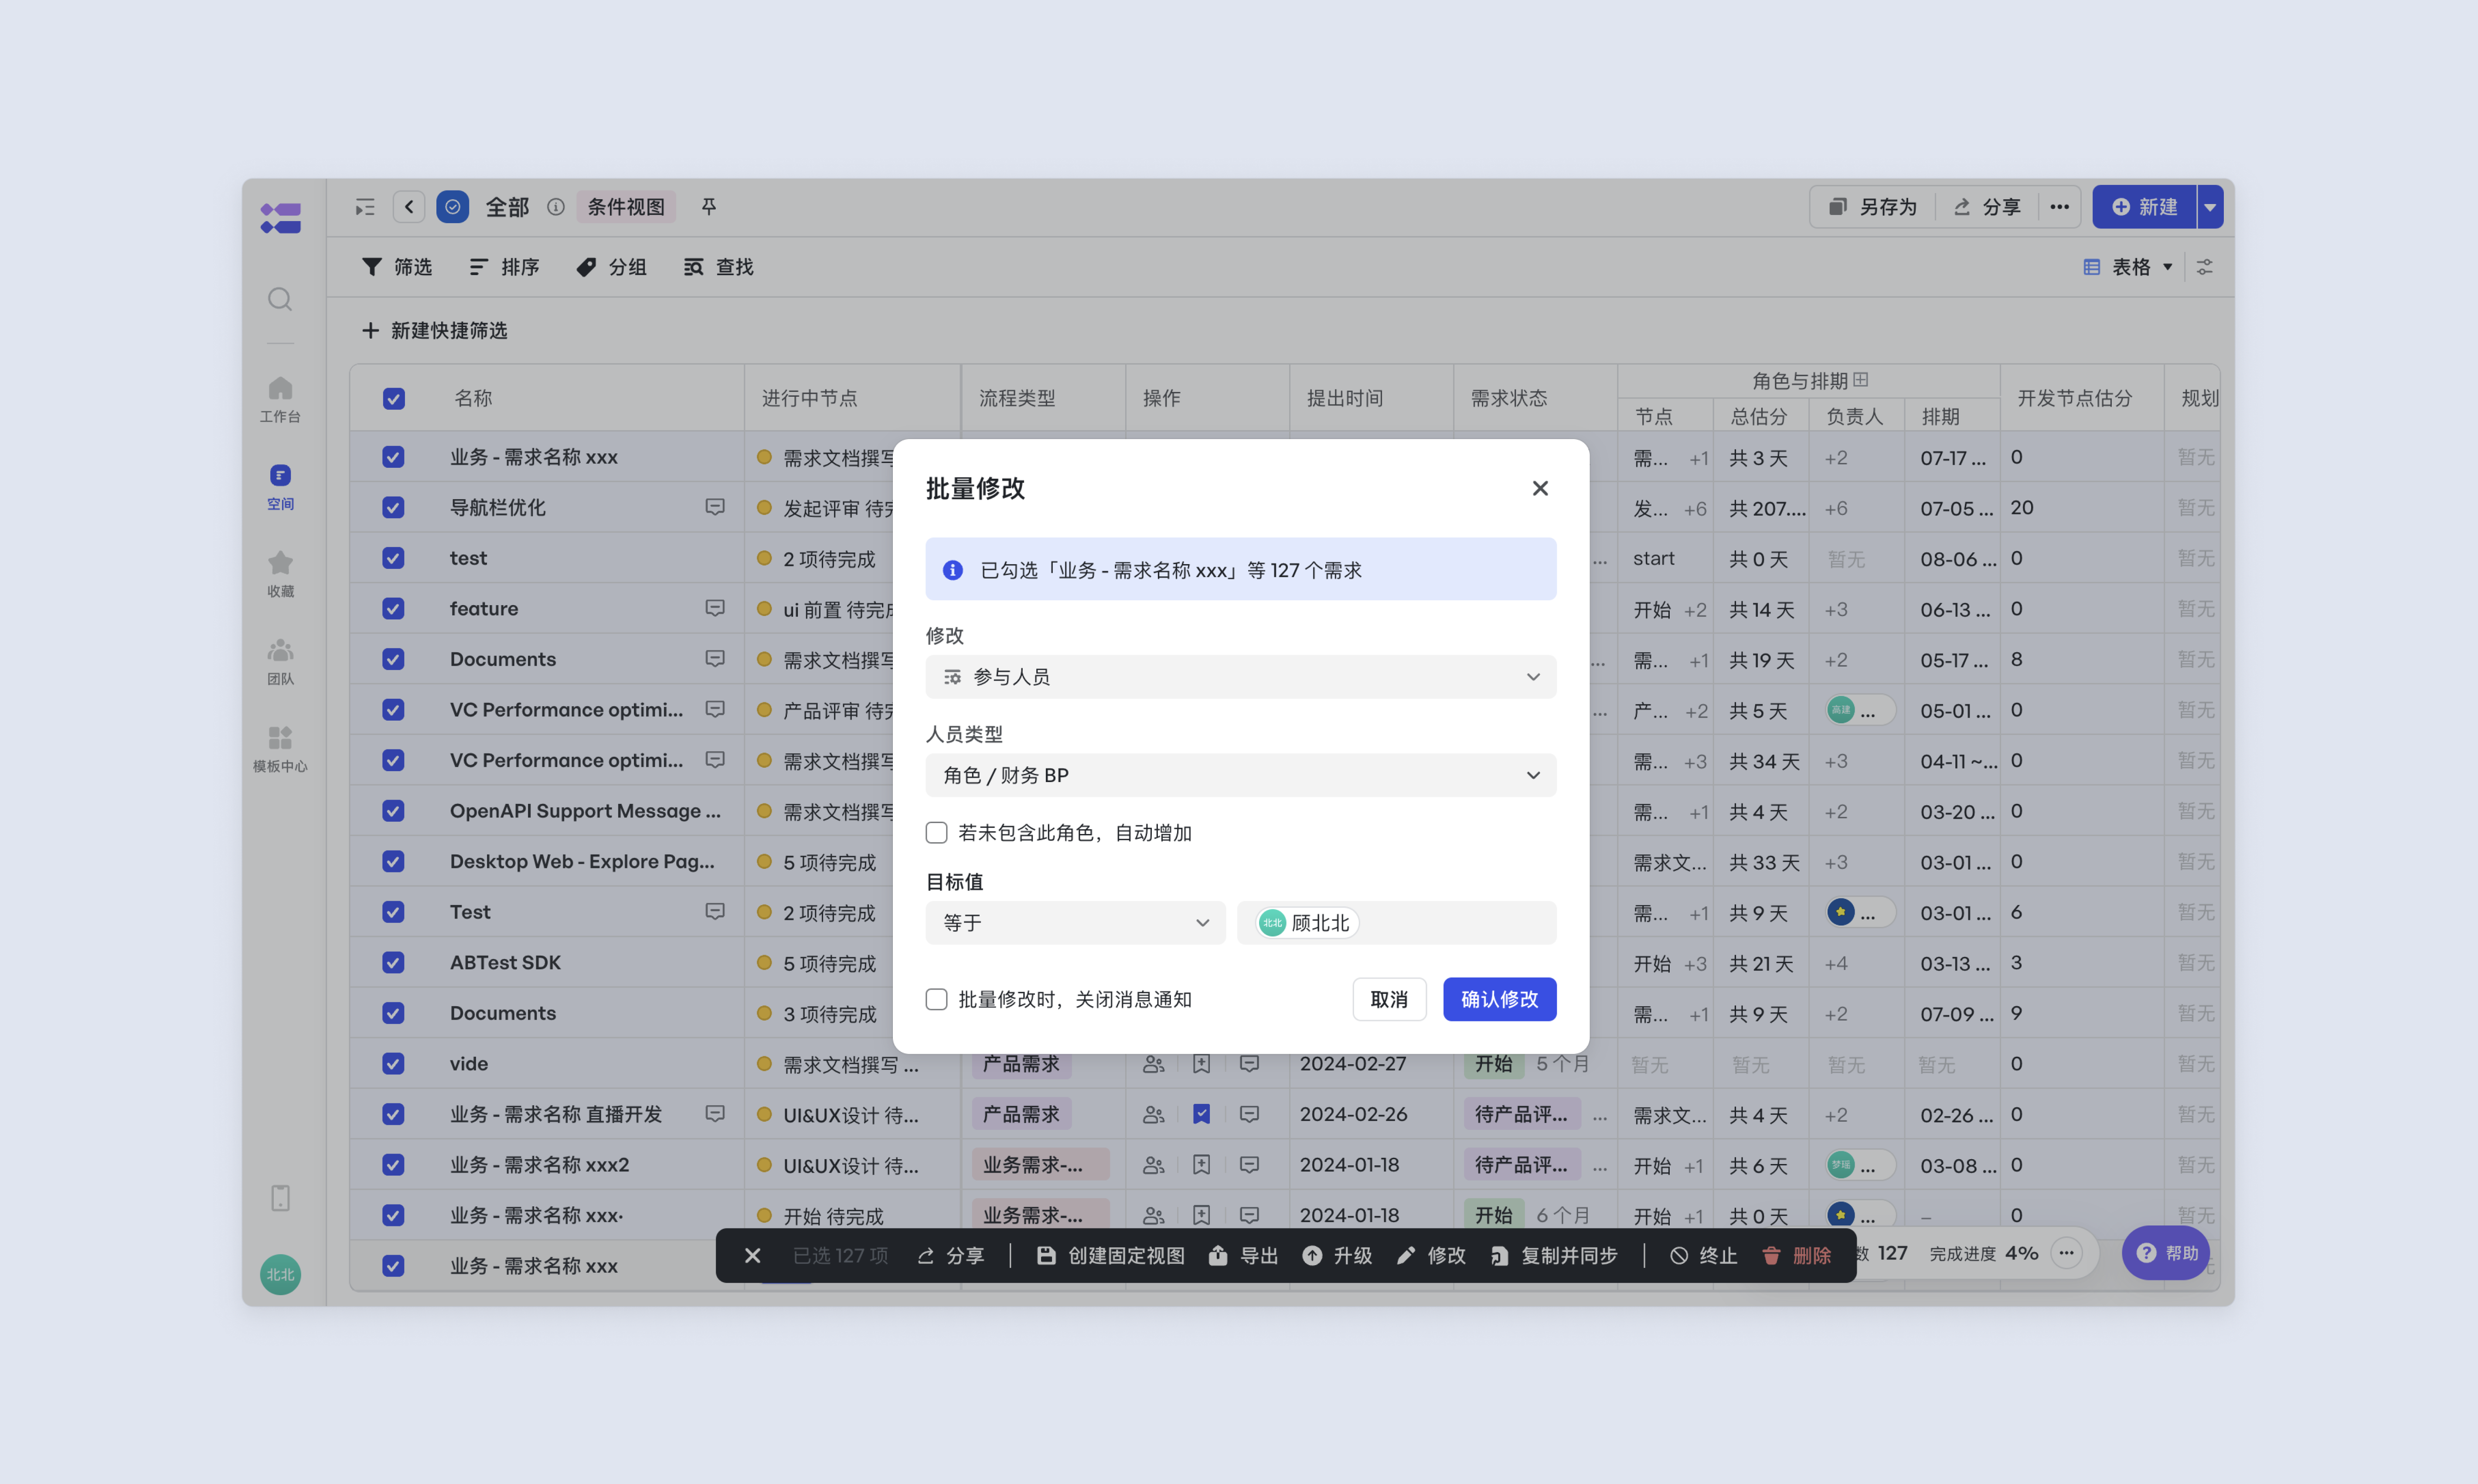Pin the view with the pin icon
The image size is (2478, 1484).
click(x=709, y=206)
